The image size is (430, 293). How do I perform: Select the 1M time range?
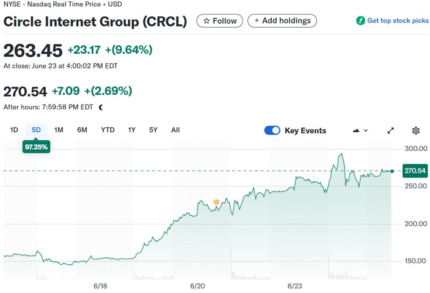[59, 130]
